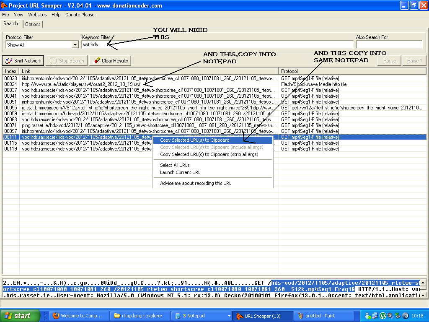Open the Help menu
429x322 pixels.
pyautogui.click(x=56, y=15)
